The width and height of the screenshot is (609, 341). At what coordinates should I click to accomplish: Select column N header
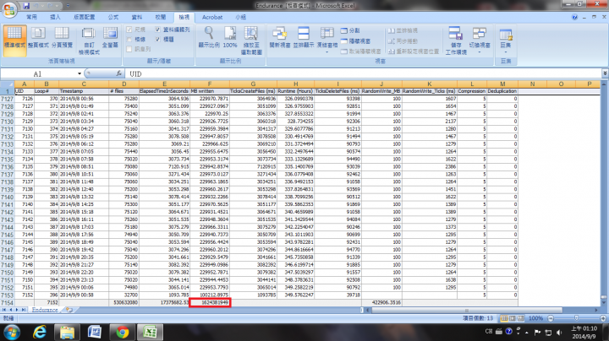pyautogui.click(x=532, y=84)
